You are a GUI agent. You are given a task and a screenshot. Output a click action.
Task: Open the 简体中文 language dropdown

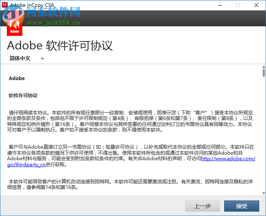pos(27,58)
